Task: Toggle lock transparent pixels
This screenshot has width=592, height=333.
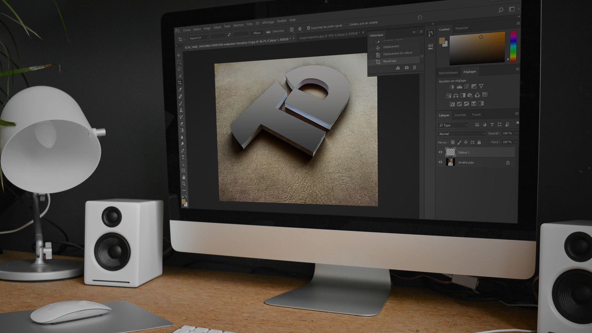Action: point(453,142)
